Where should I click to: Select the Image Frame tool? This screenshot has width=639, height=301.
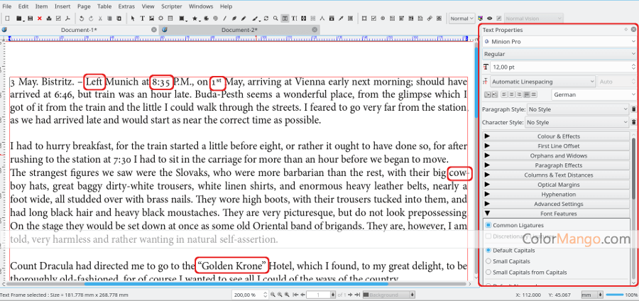pos(152,18)
